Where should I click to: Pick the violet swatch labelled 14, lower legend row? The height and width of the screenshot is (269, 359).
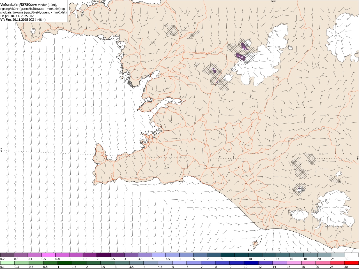(280, 263)
